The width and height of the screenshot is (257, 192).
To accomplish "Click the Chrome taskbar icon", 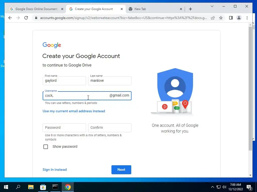I will tap(68, 187).
